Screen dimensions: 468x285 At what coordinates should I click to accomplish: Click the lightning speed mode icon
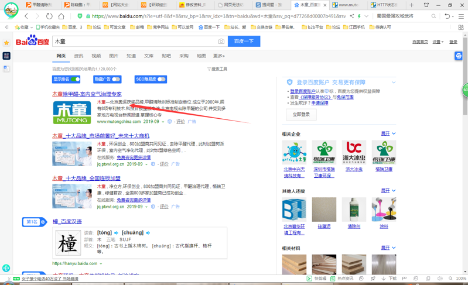(x=360, y=16)
